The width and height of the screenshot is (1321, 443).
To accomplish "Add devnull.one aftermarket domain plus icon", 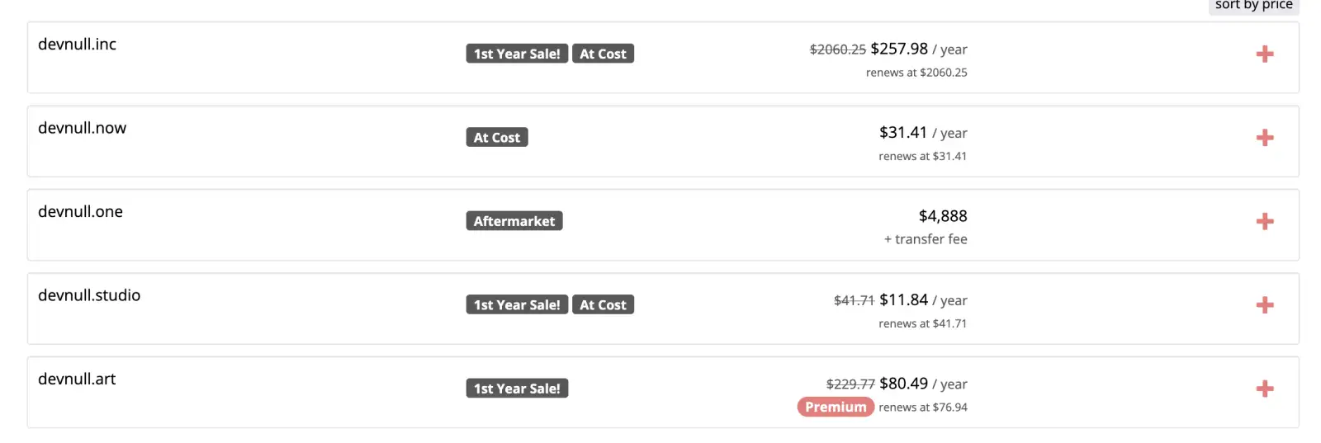I will coord(1264,221).
